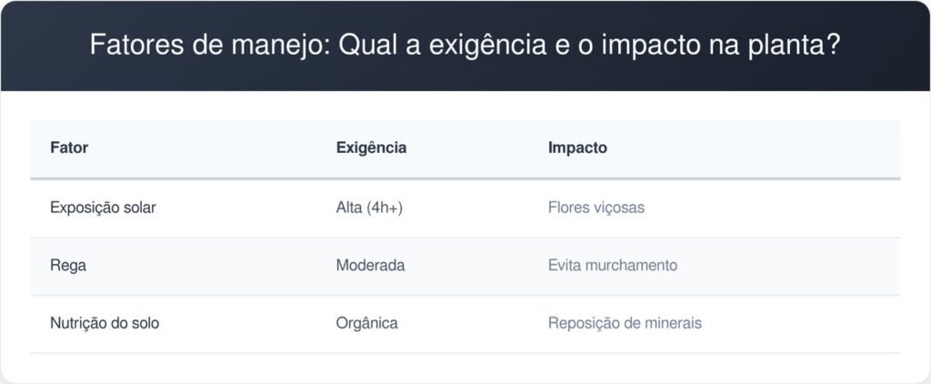Select the 'Fator' column header

point(69,148)
